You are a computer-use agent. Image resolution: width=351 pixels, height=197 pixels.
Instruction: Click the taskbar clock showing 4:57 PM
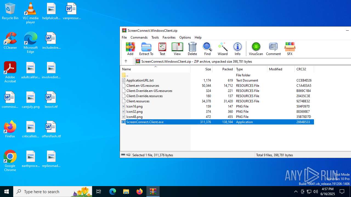click(x=328, y=192)
